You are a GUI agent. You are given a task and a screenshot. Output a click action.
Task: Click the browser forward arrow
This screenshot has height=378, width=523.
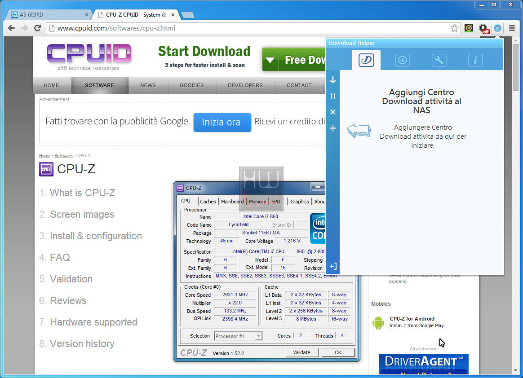click(x=24, y=28)
